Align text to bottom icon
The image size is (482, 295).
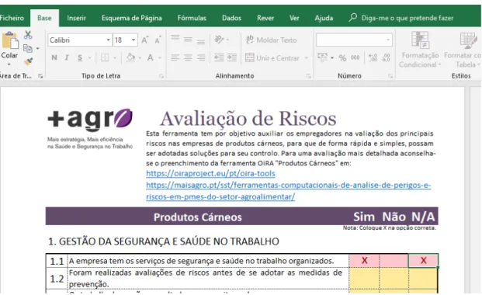[x=201, y=41]
